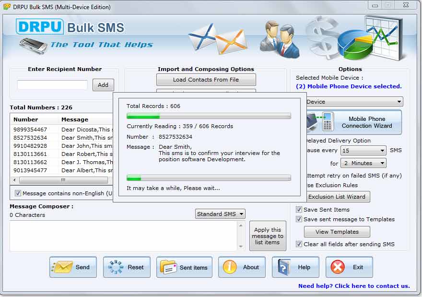Click composer scrollbar down arrow
Screen dimensions: 422x297
241,246
